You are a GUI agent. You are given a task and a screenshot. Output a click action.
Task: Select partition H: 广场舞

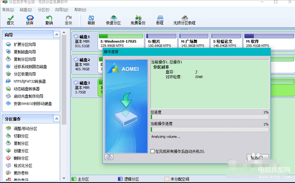tap(194, 41)
